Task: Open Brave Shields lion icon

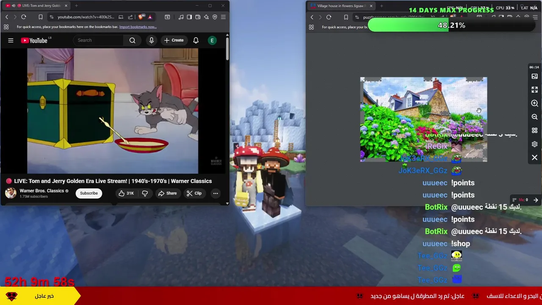Action: tap(141, 17)
